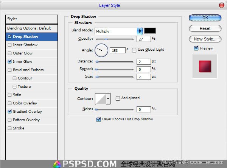Click the Spread value field

(x=144, y=69)
